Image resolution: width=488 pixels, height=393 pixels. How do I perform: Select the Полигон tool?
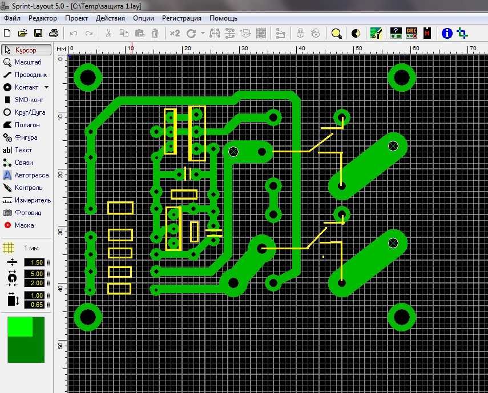tap(26, 125)
